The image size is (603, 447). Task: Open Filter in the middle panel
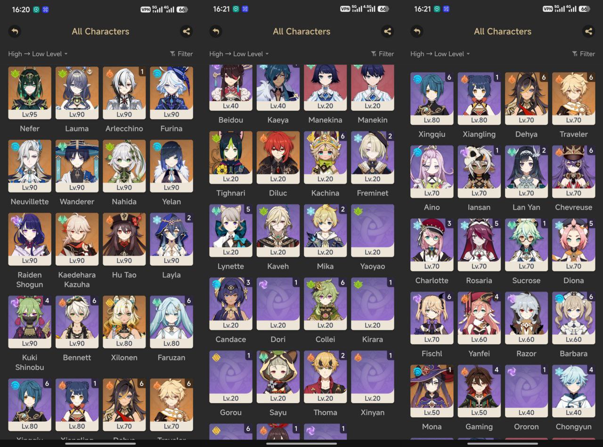[383, 54]
